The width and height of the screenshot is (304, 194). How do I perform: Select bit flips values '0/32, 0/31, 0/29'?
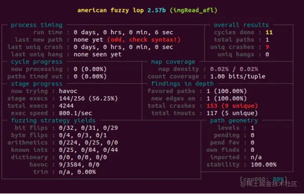88,128
